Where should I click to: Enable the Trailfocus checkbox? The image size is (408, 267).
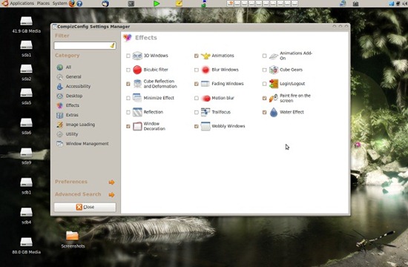pos(196,112)
